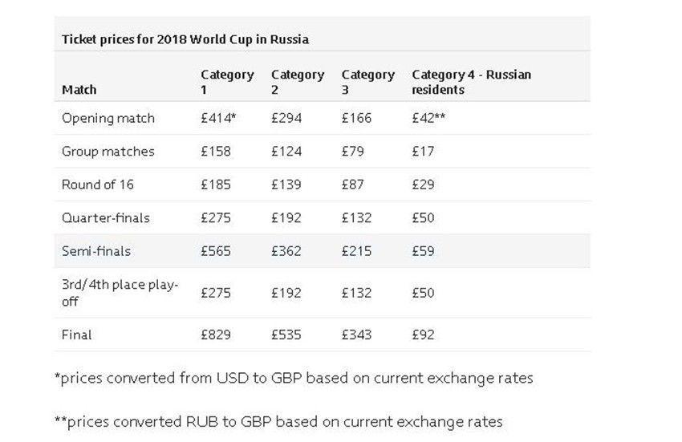Click the highlighted Semi-finals row label
This screenshot has height=442, width=682.
point(96,251)
